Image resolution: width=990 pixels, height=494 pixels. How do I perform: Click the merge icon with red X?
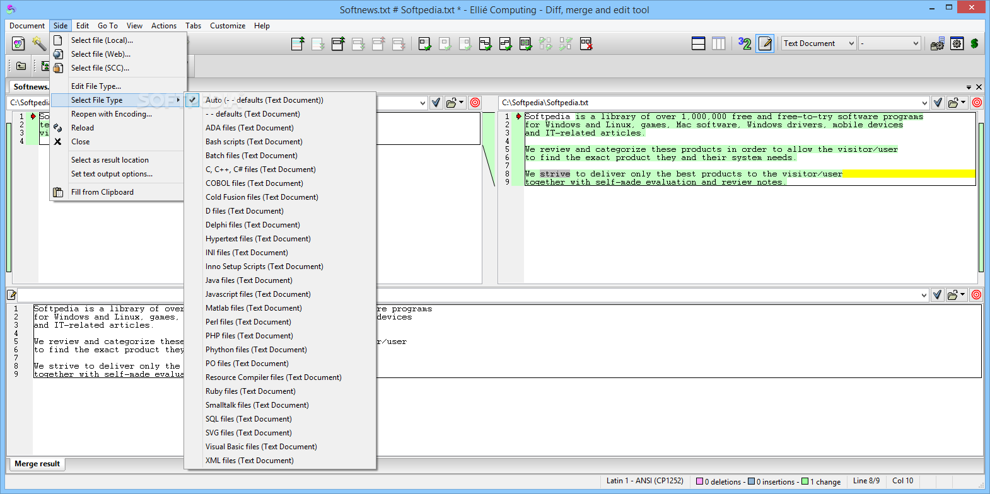[586, 43]
